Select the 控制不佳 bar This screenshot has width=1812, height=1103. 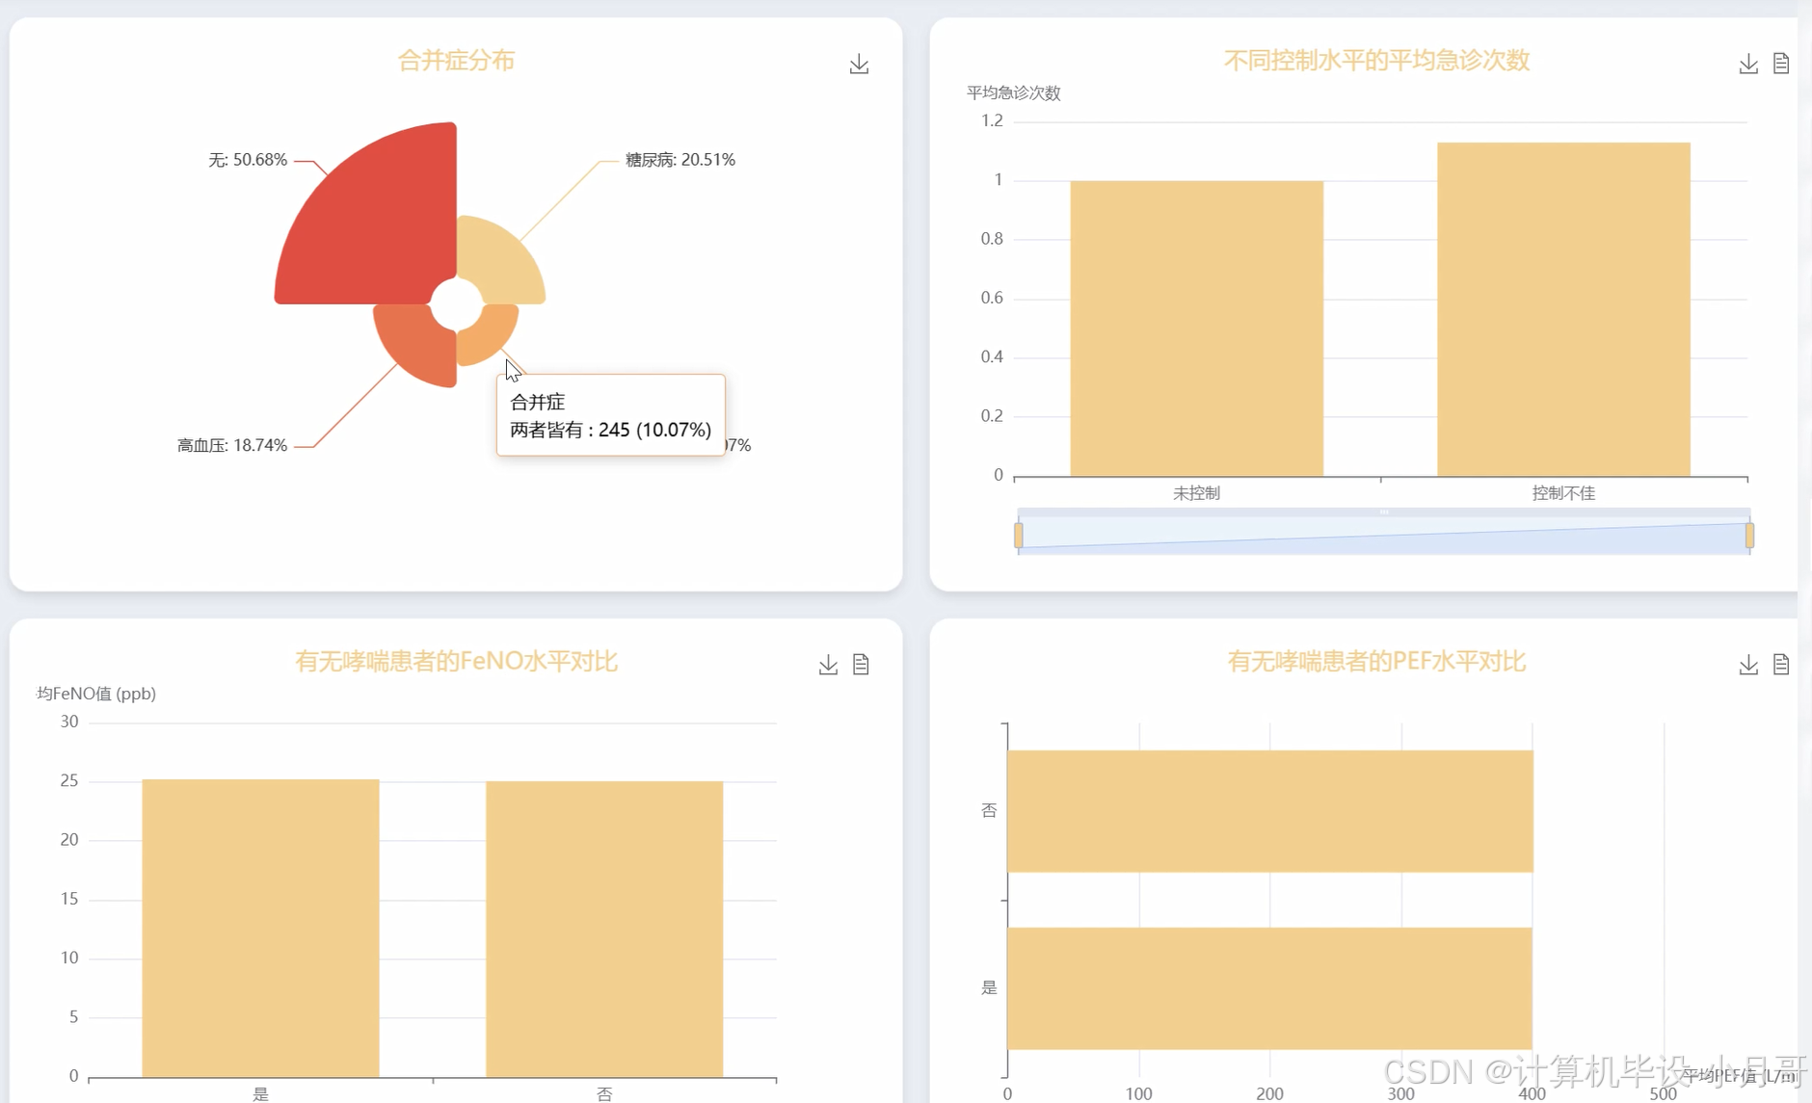pyautogui.click(x=1562, y=308)
